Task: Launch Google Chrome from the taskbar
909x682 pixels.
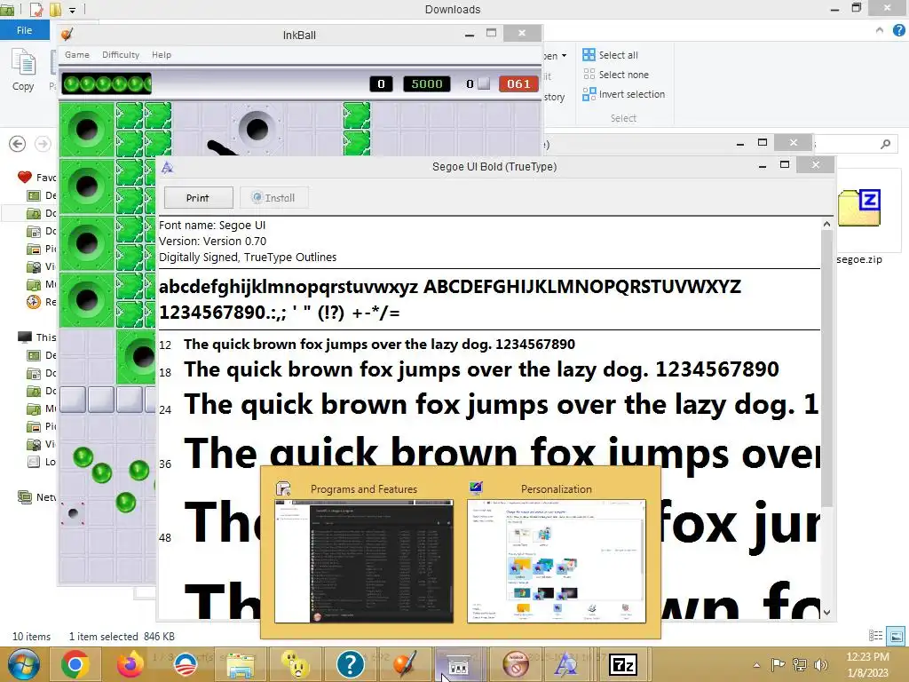Action: (x=75, y=664)
